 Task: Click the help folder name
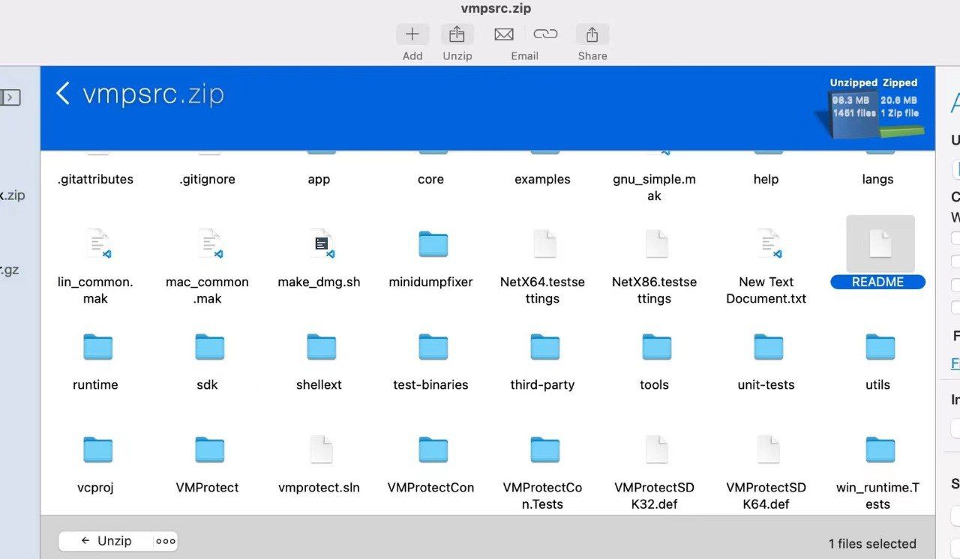tap(766, 180)
